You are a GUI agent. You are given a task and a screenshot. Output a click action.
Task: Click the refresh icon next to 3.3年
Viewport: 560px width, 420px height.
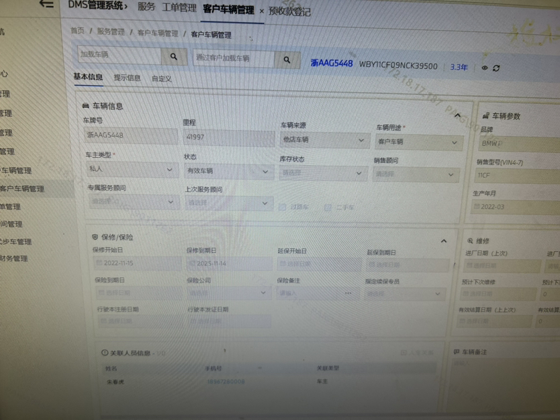496,68
